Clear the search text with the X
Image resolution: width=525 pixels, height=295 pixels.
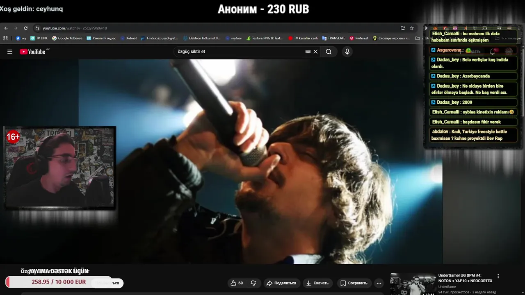click(x=315, y=52)
